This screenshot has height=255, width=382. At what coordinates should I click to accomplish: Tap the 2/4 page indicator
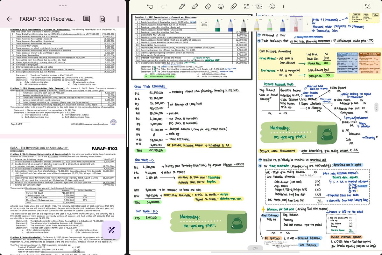tap(255, 248)
